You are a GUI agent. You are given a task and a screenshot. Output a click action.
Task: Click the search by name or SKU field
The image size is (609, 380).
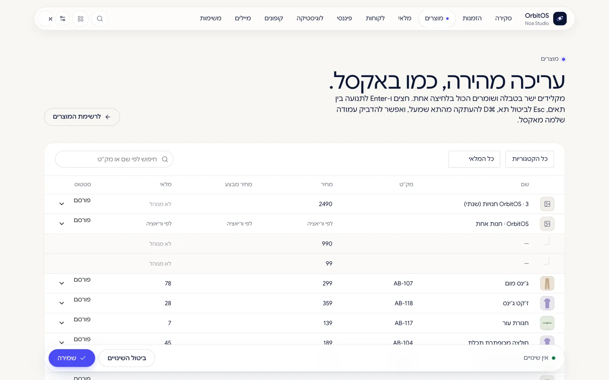tap(114, 159)
